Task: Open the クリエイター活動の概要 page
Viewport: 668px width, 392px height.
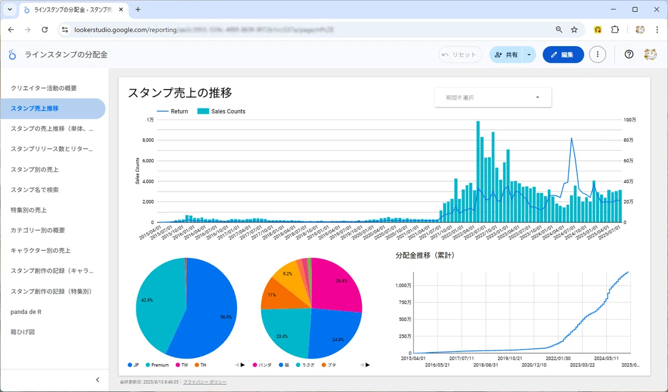Action: pyautogui.click(x=44, y=88)
